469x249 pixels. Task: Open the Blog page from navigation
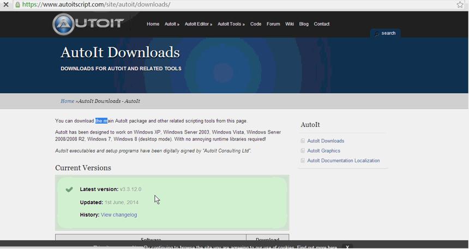click(304, 24)
